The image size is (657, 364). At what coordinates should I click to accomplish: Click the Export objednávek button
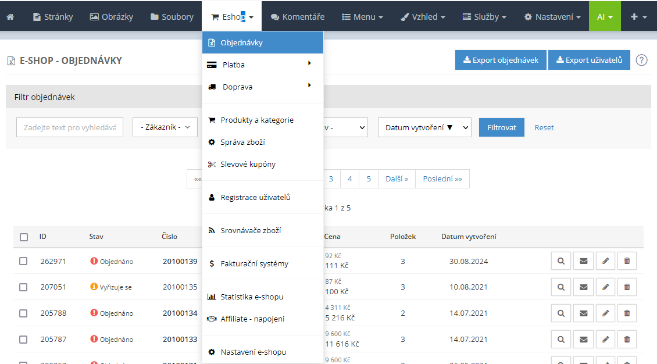tap(501, 60)
